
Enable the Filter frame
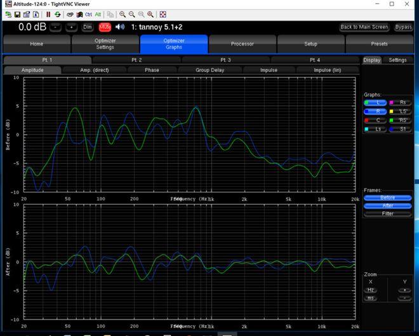[x=387, y=214]
